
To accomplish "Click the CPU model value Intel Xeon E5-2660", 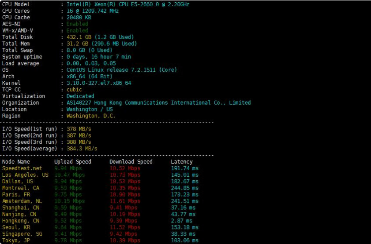I will click(x=128, y=4).
